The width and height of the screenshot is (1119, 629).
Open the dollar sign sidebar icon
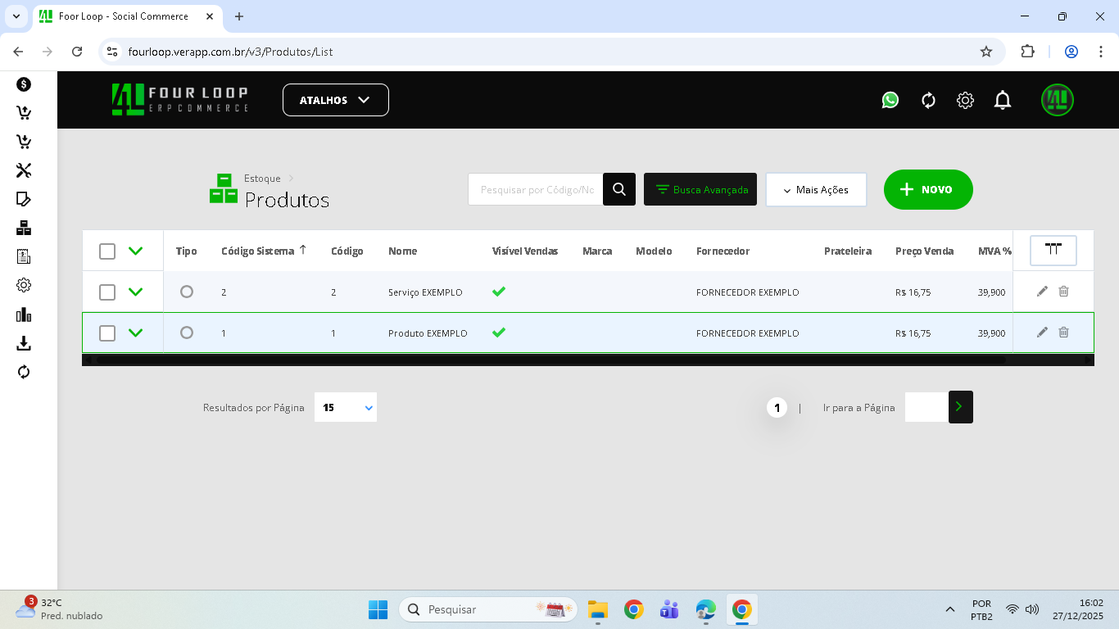[24, 84]
